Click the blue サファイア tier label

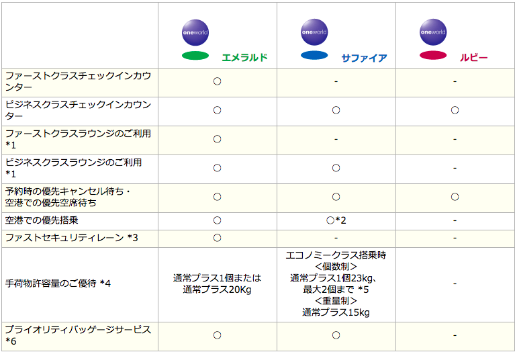pyautogui.click(x=364, y=58)
